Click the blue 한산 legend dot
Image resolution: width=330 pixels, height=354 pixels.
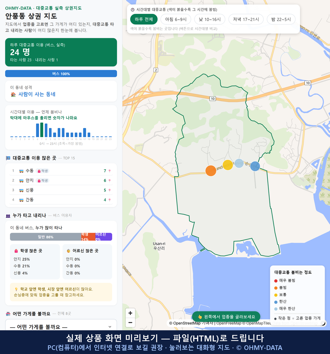point(276,302)
